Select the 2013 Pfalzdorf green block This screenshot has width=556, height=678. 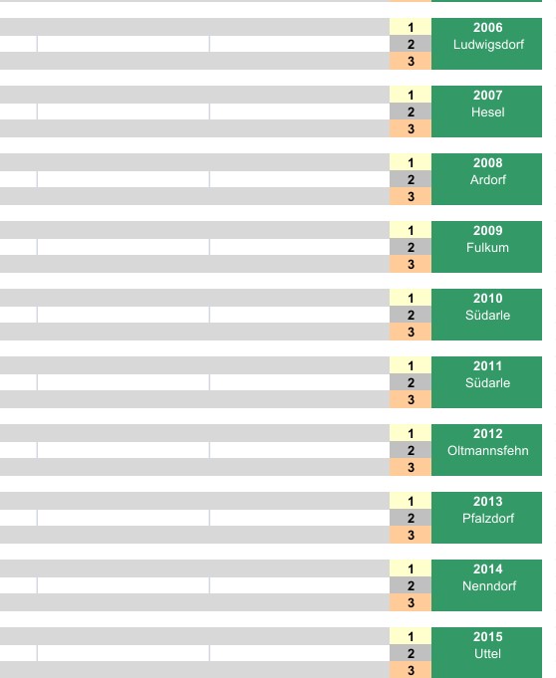[x=486, y=518]
